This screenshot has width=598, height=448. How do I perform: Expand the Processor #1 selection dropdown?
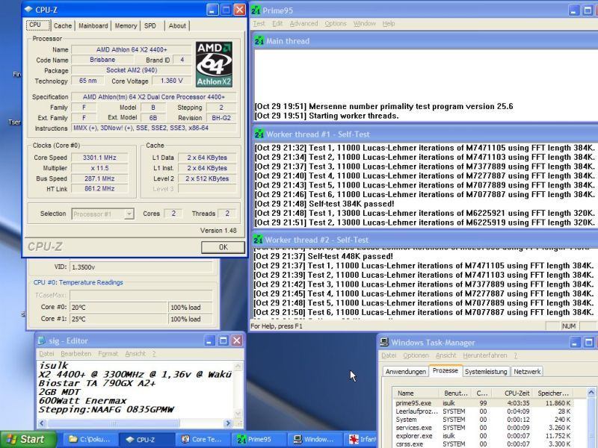(x=129, y=214)
